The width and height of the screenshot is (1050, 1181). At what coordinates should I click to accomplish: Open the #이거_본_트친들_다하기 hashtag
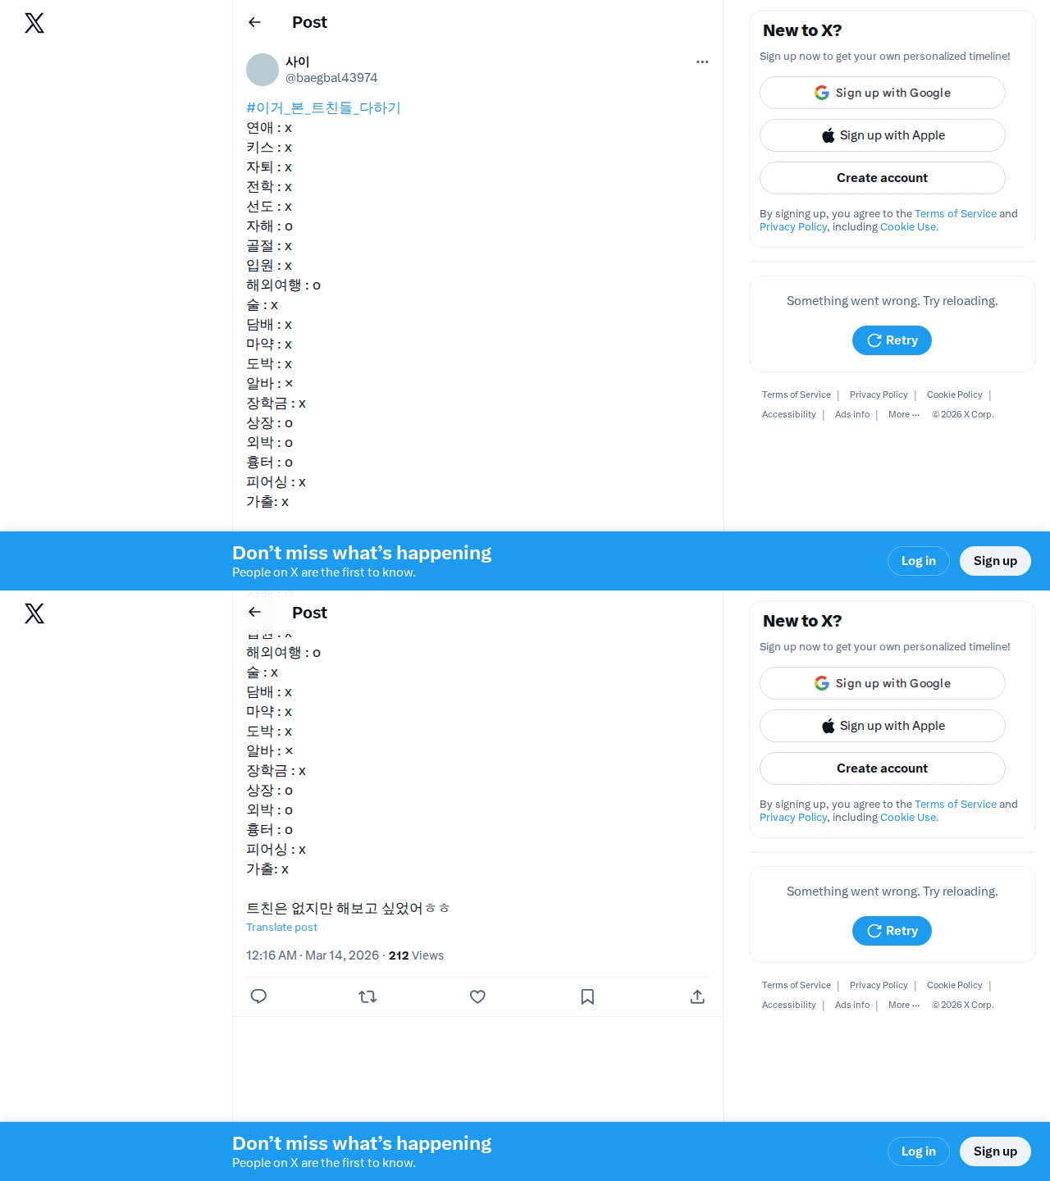tap(323, 107)
